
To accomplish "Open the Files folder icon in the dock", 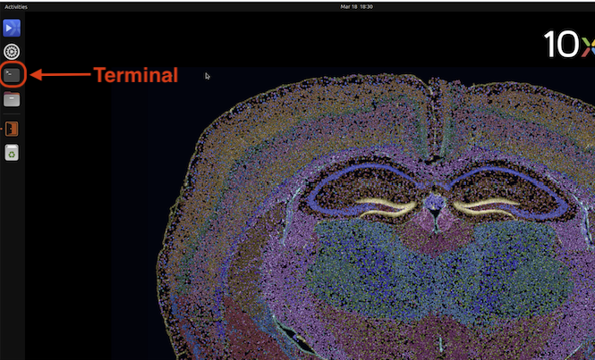I will (x=12, y=99).
